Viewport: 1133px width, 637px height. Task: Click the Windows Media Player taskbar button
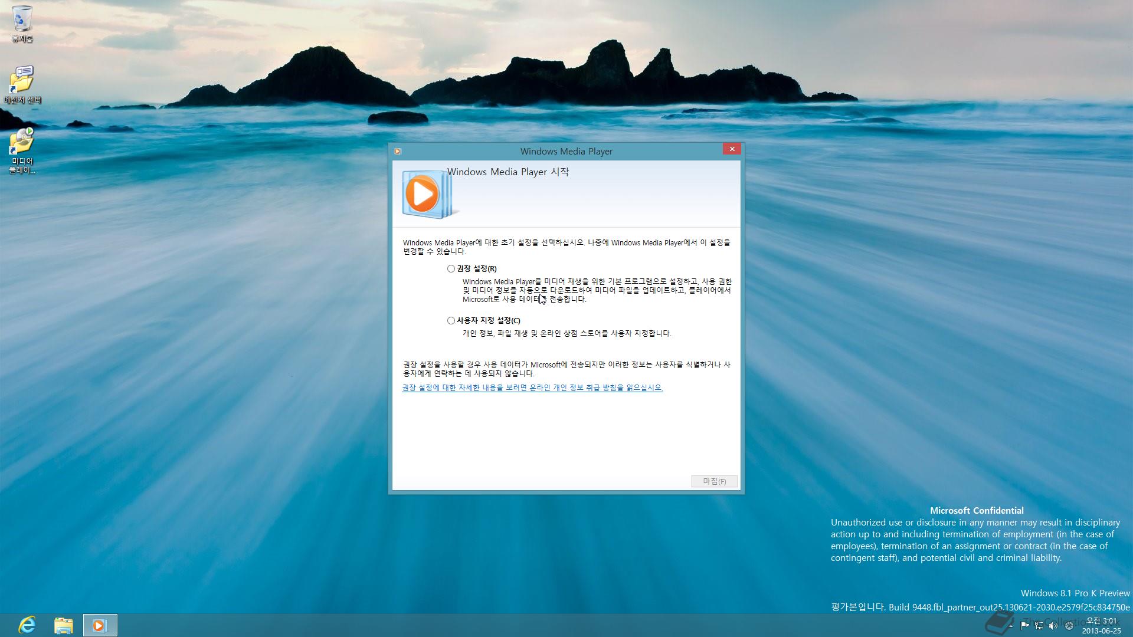coord(100,625)
